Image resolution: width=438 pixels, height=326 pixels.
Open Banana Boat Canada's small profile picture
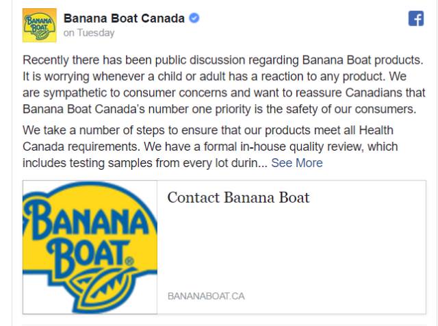pos(40,25)
